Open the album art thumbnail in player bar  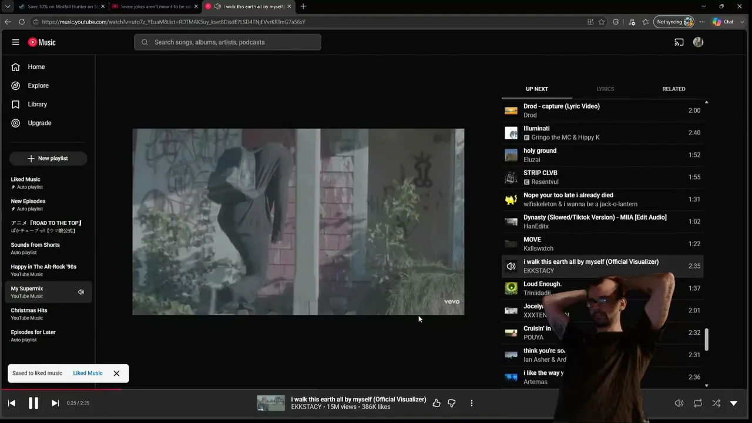point(271,403)
